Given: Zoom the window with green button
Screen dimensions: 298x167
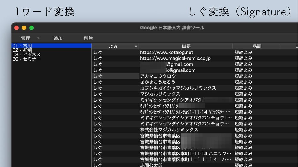Looking at the screenshot, I should click(32, 28).
